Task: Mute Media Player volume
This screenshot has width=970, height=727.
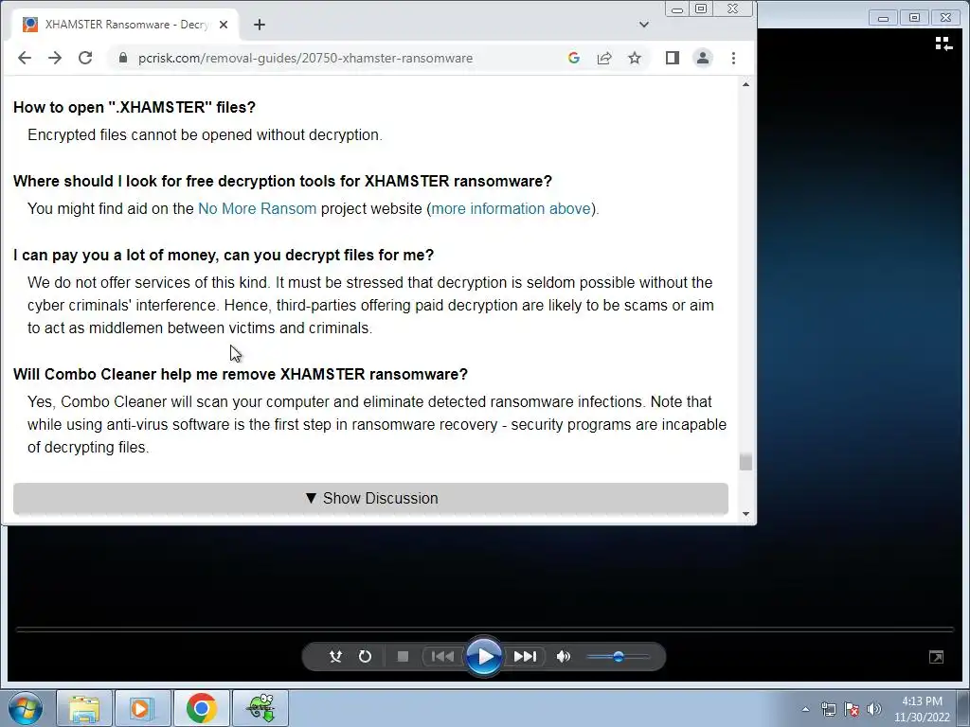Action: pyautogui.click(x=564, y=657)
